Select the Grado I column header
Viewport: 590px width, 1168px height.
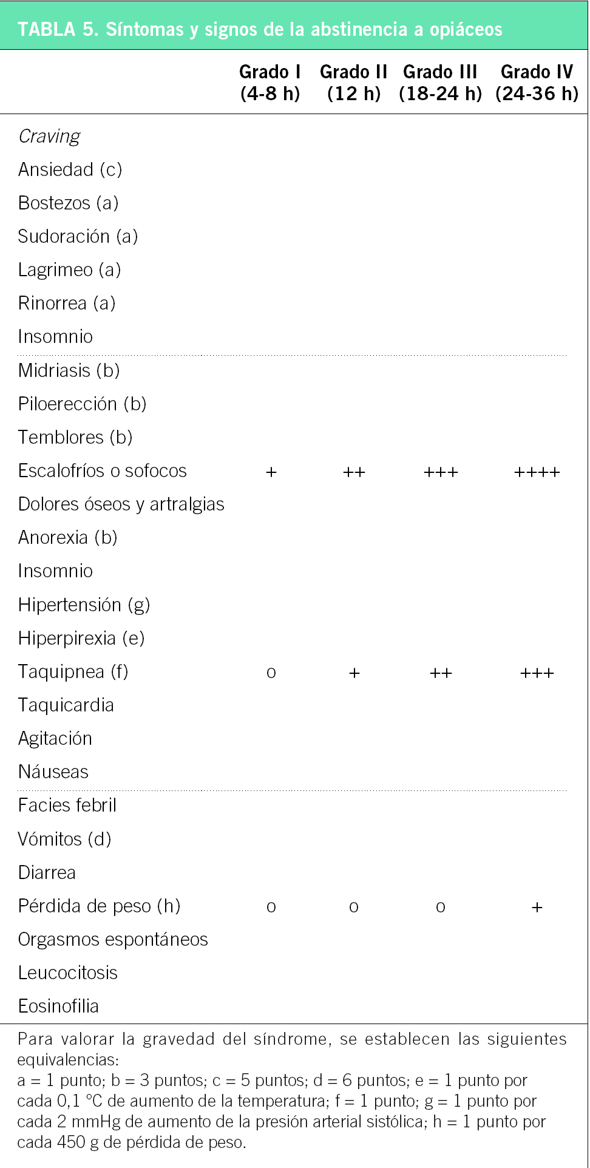(270, 83)
